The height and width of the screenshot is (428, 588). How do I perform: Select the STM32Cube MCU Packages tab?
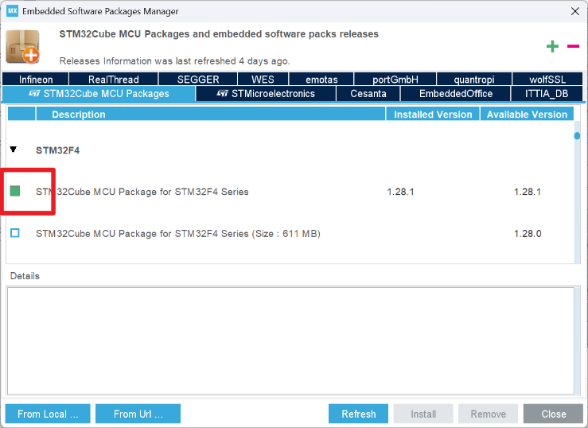[99, 94]
